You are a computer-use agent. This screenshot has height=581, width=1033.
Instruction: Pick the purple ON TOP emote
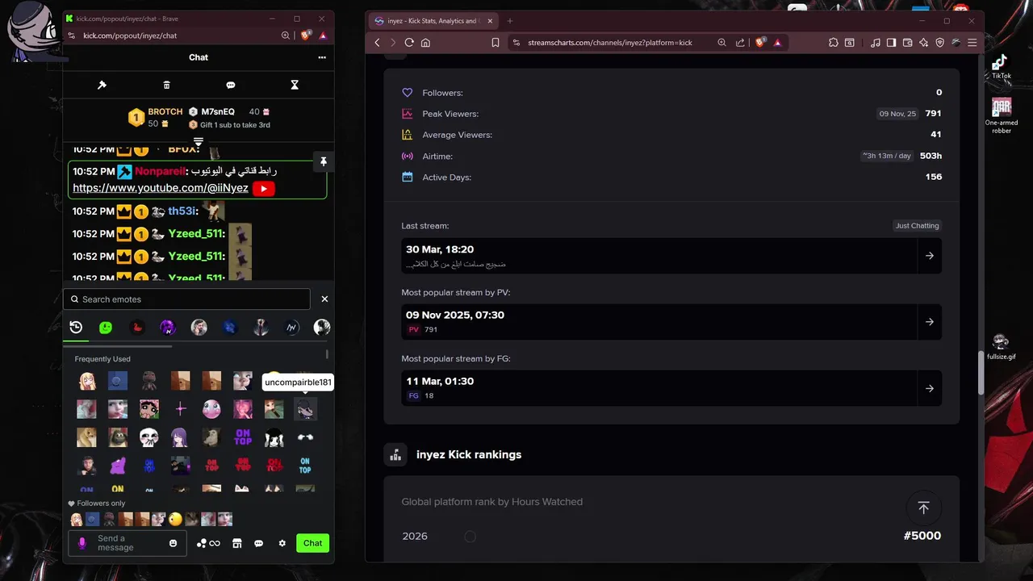click(243, 437)
